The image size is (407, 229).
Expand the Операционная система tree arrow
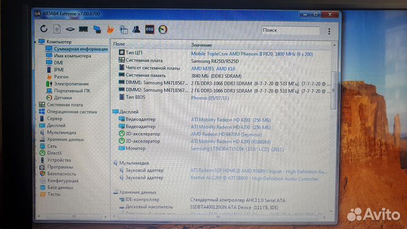36,111
